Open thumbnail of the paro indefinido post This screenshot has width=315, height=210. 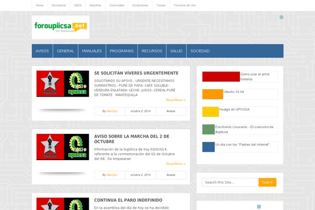tap(62, 204)
